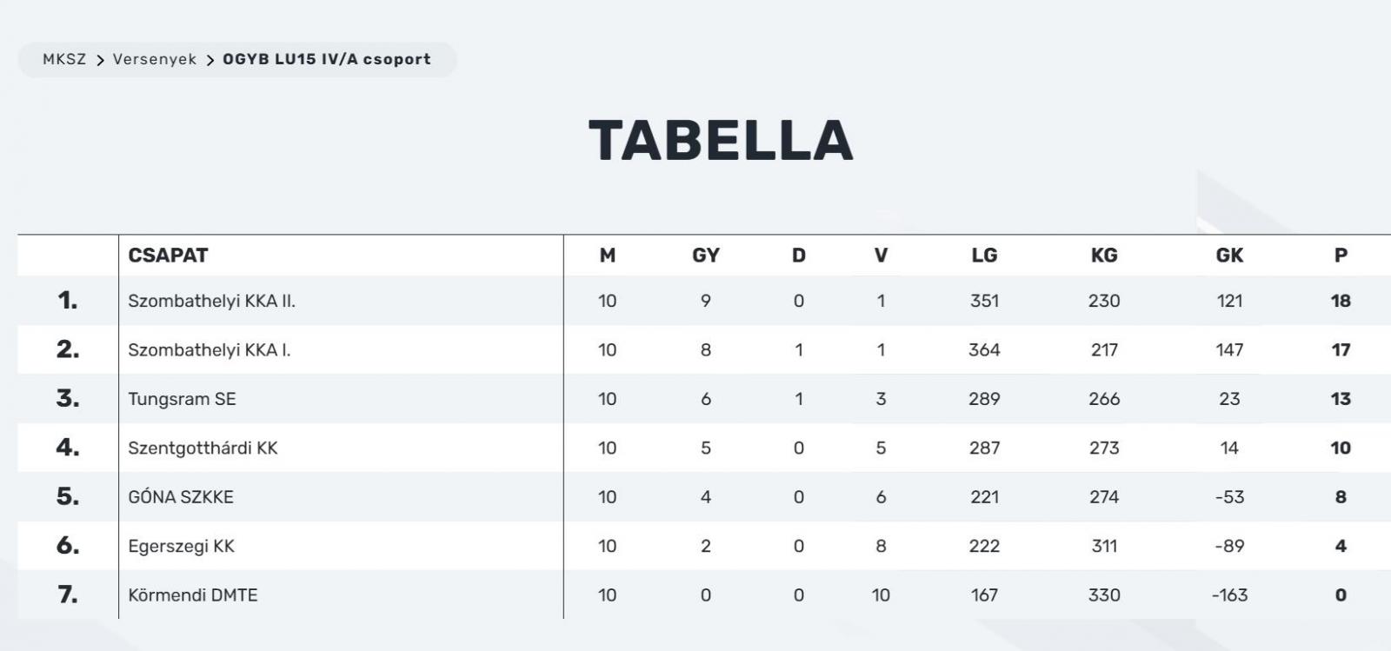This screenshot has width=1391, height=651.
Task: Click the CSAPAT column header
Action: click(x=168, y=255)
